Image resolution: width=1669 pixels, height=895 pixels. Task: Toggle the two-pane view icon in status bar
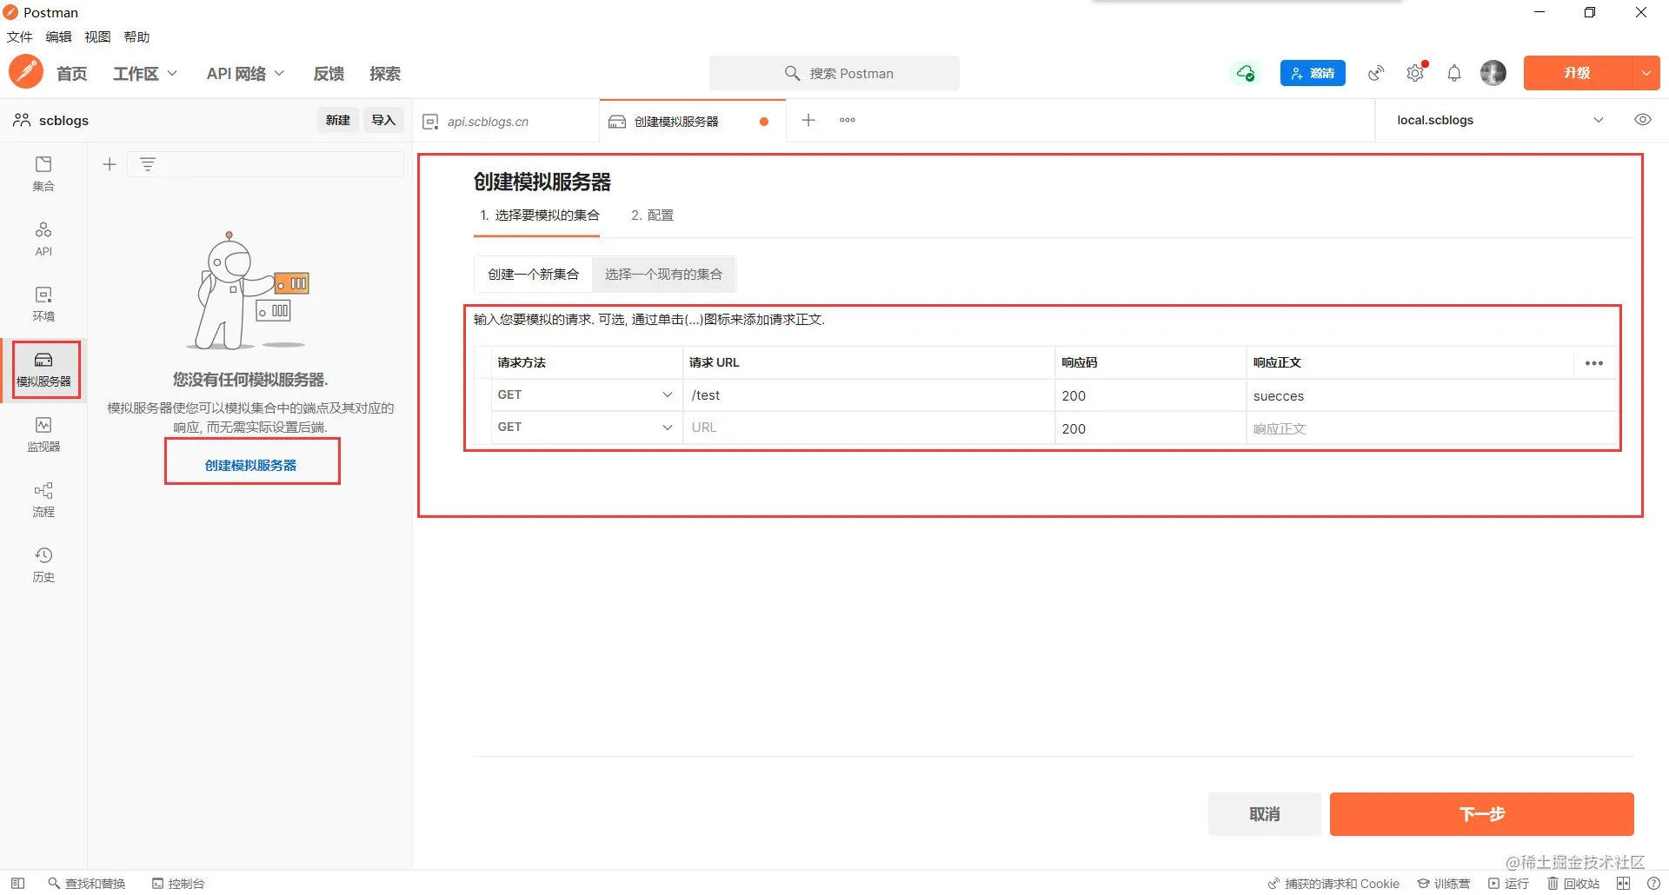1623,883
